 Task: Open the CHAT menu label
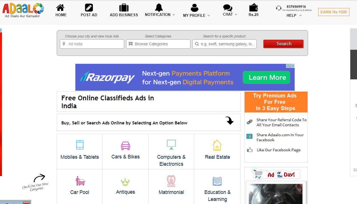pos(228,14)
